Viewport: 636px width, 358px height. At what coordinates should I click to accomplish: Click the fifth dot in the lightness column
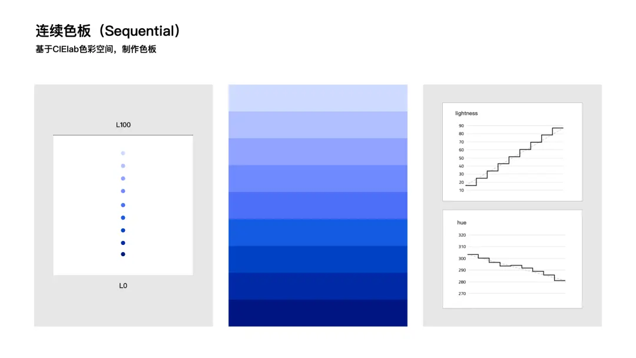point(123,205)
